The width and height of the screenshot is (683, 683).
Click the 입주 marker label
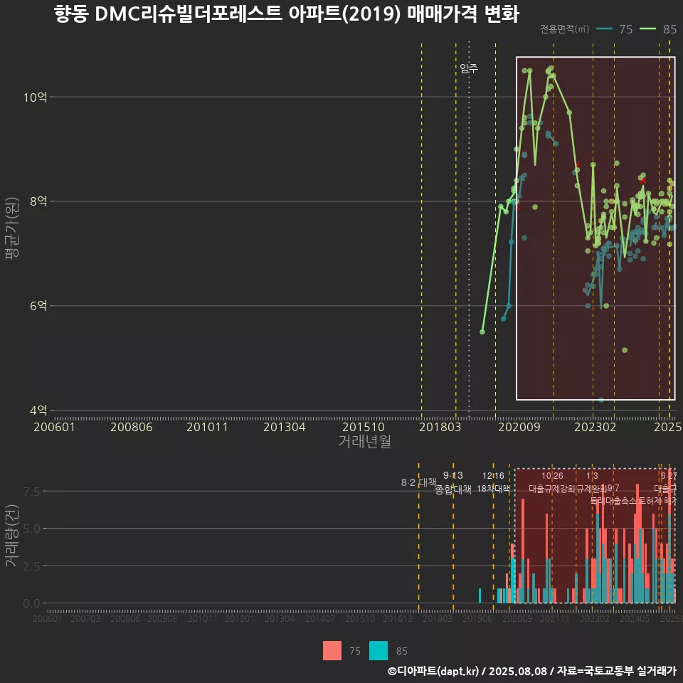[x=469, y=68]
